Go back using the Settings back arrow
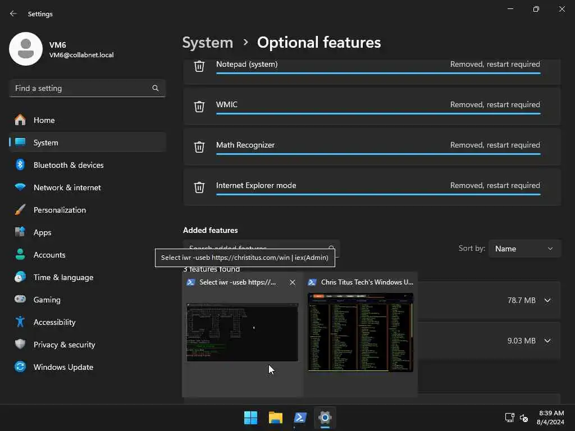The width and height of the screenshot is (575, 431). [x=13, y=13]
